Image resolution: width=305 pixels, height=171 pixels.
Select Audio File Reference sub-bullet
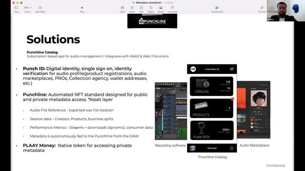tap(71, 110)
